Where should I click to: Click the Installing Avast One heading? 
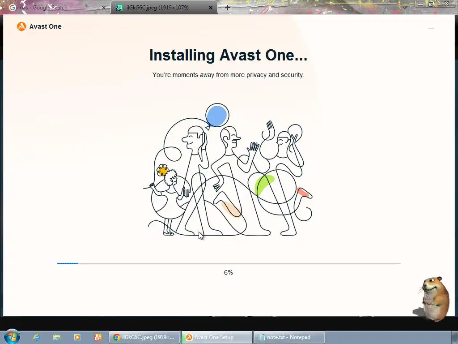(229, 55)
